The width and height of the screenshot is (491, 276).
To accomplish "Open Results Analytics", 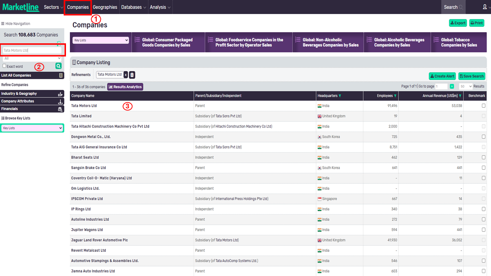I will click(125, 87).
